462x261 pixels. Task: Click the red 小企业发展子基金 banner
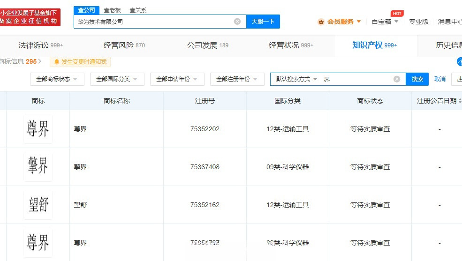click(30, 17)
